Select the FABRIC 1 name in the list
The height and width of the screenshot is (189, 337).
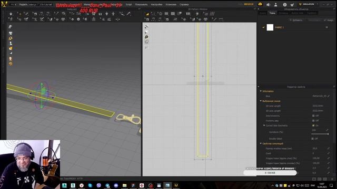[x=279, y=27]
